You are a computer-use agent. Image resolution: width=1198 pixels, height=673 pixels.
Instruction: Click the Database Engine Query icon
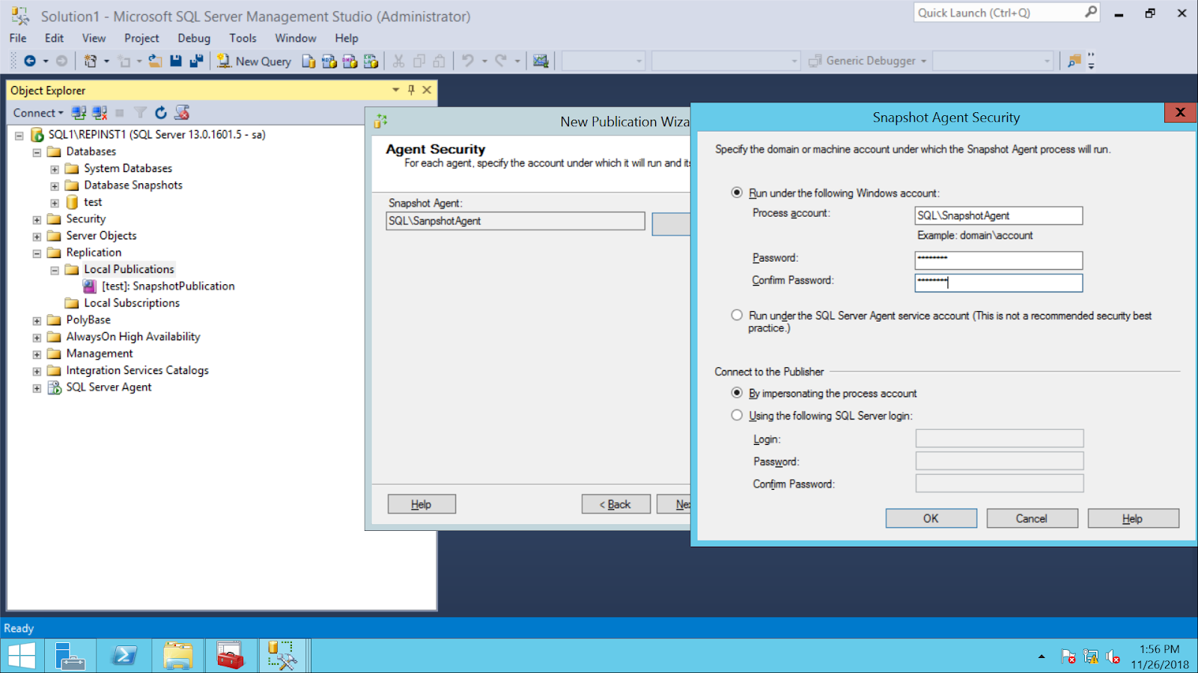308,61
